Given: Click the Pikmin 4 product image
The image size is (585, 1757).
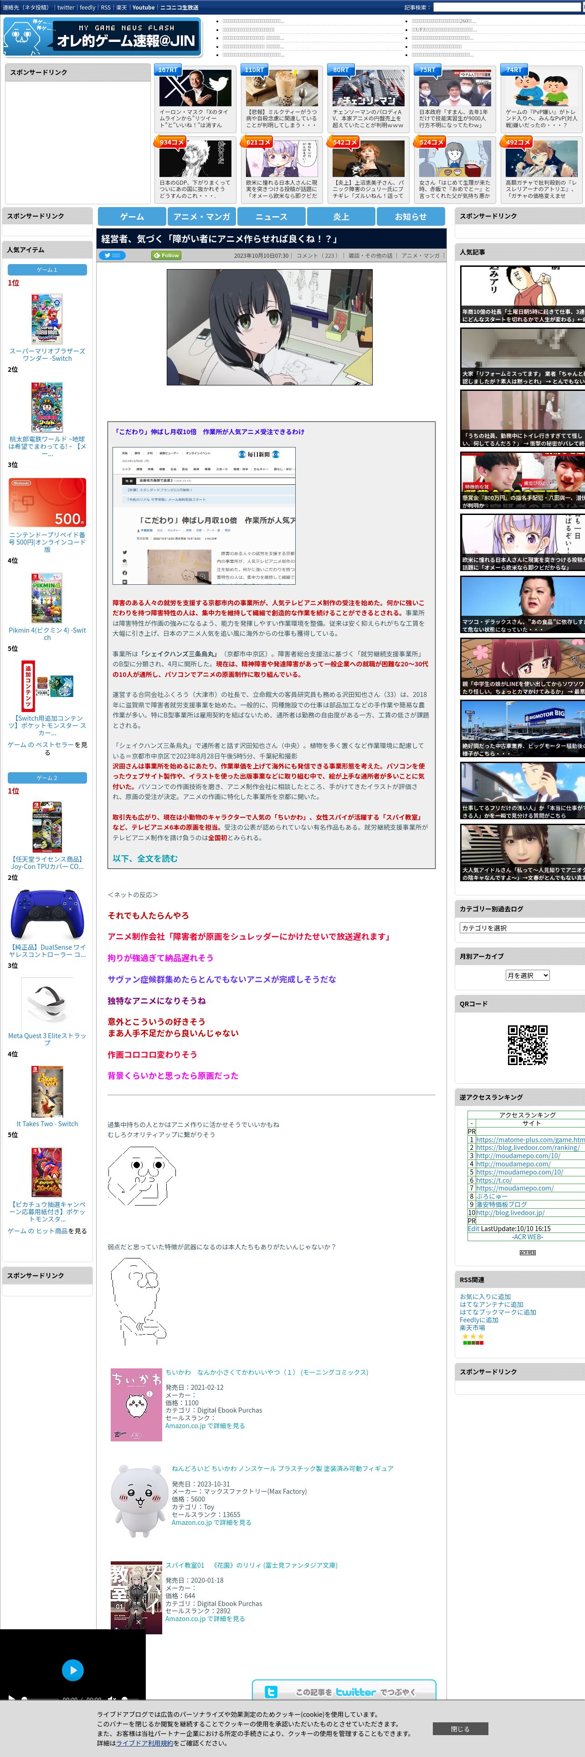Looking at the screenshot, I should 47,598.
